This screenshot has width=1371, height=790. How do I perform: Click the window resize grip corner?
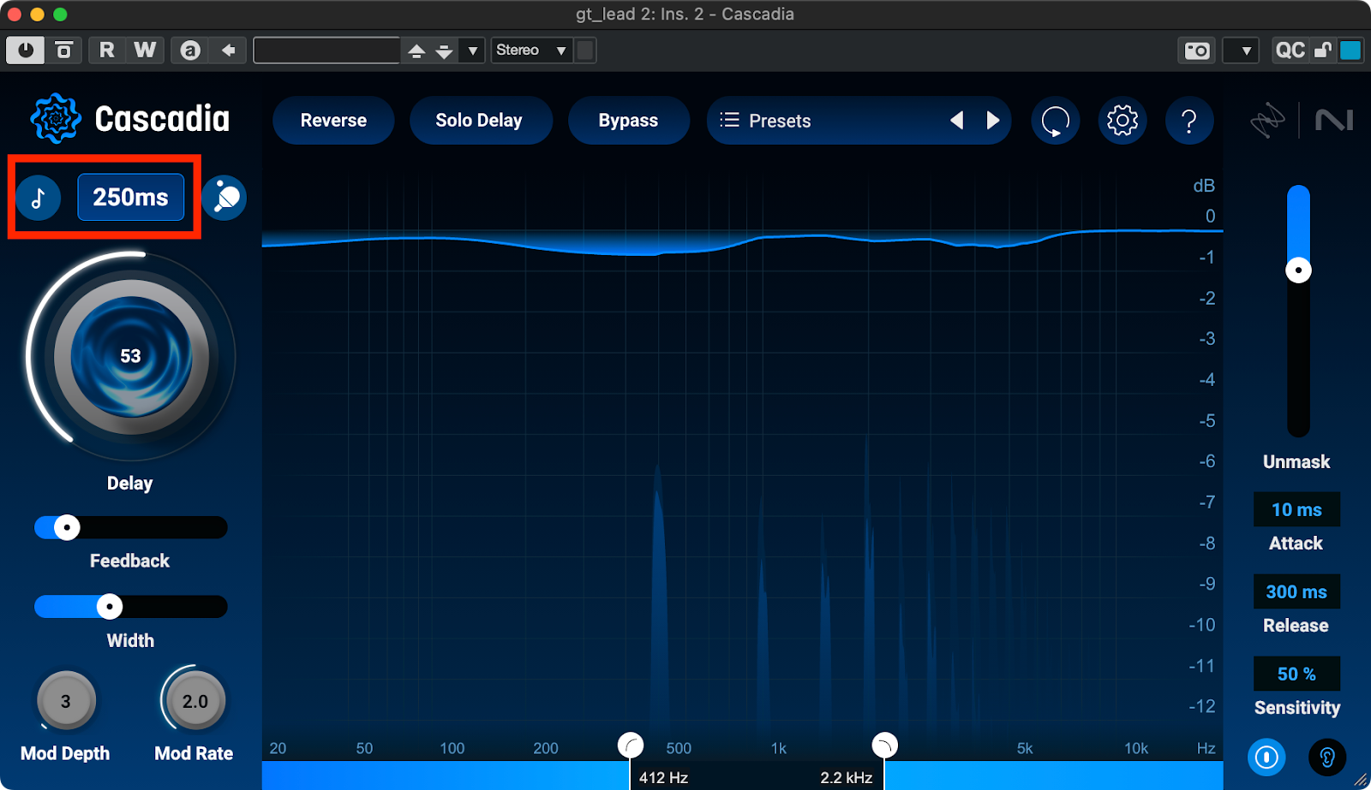point(1361,780)
